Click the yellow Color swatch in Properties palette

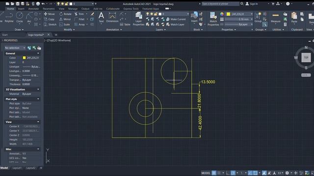(24, 58)
